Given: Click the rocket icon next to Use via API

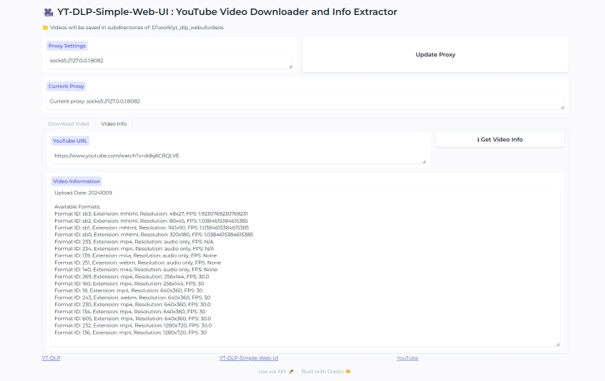Looking at the screenshot, I should [291, 372].
